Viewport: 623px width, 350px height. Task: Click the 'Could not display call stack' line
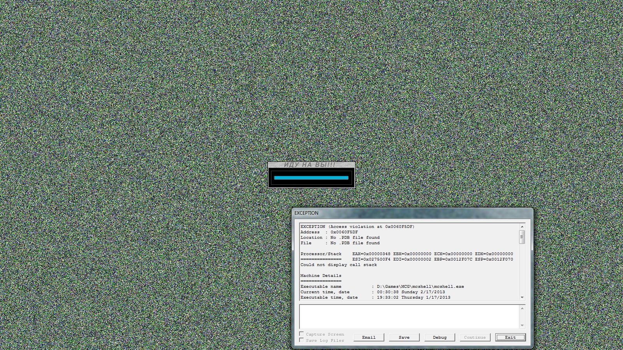click(339, 264)
